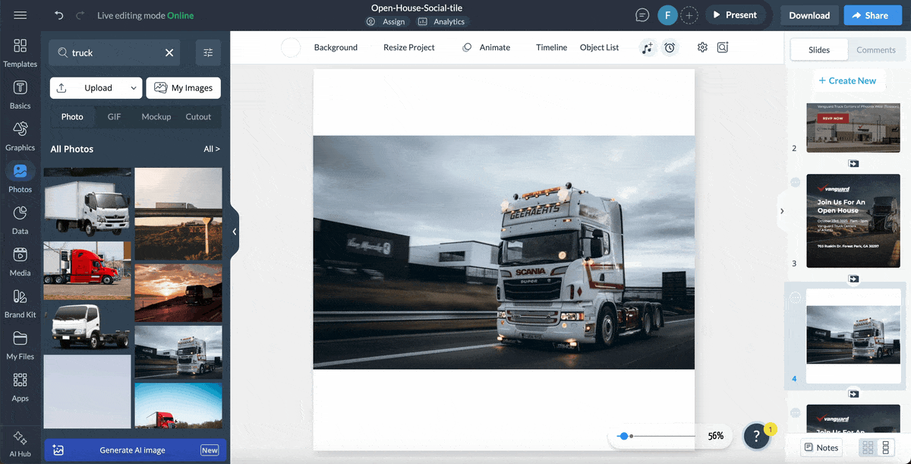Click the zoom slider handle

coord(623,437)
